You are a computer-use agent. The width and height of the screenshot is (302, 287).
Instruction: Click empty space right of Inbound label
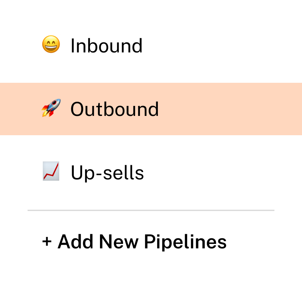point(221,46)
